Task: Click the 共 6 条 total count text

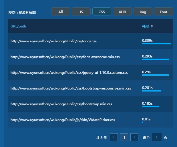Action: click(102, 138)
